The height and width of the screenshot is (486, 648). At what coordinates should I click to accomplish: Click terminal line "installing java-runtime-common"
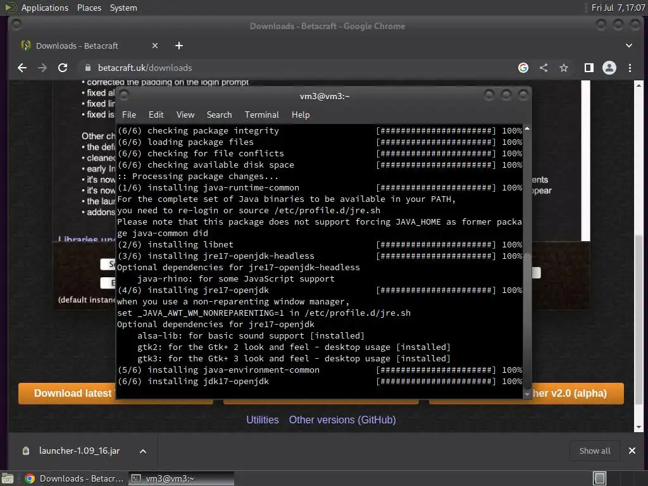(x=223, y=187)
